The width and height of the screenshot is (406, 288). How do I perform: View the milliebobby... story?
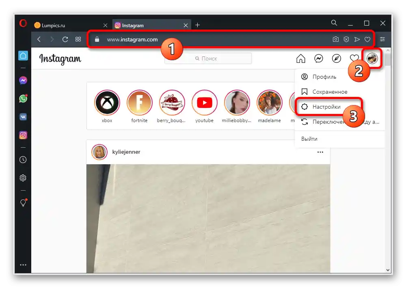237,103
